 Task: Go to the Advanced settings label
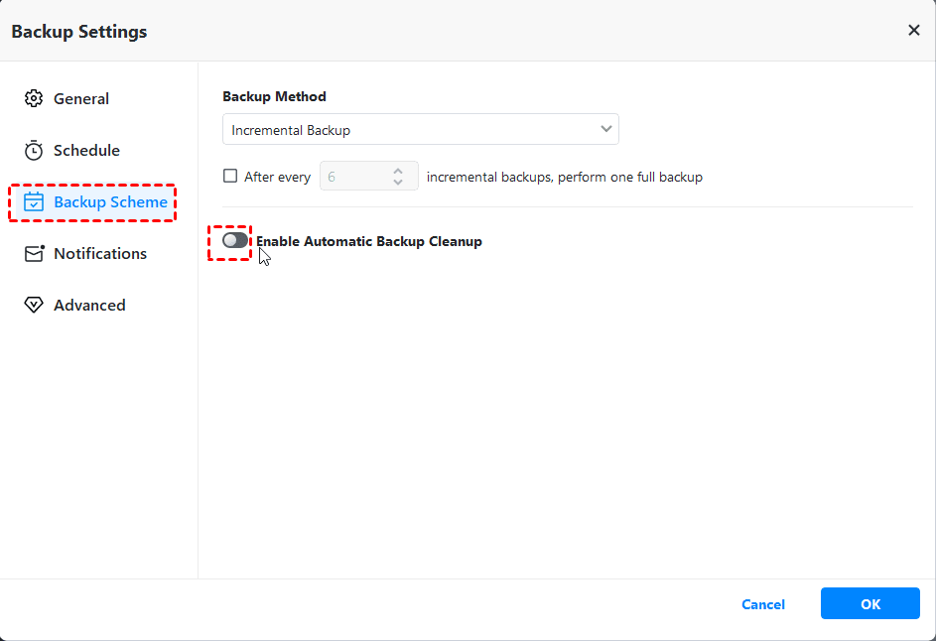(89, 306)
